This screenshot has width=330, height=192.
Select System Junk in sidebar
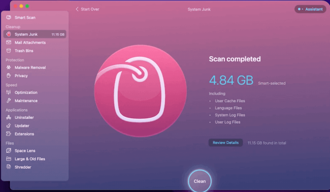pos(35,34)
